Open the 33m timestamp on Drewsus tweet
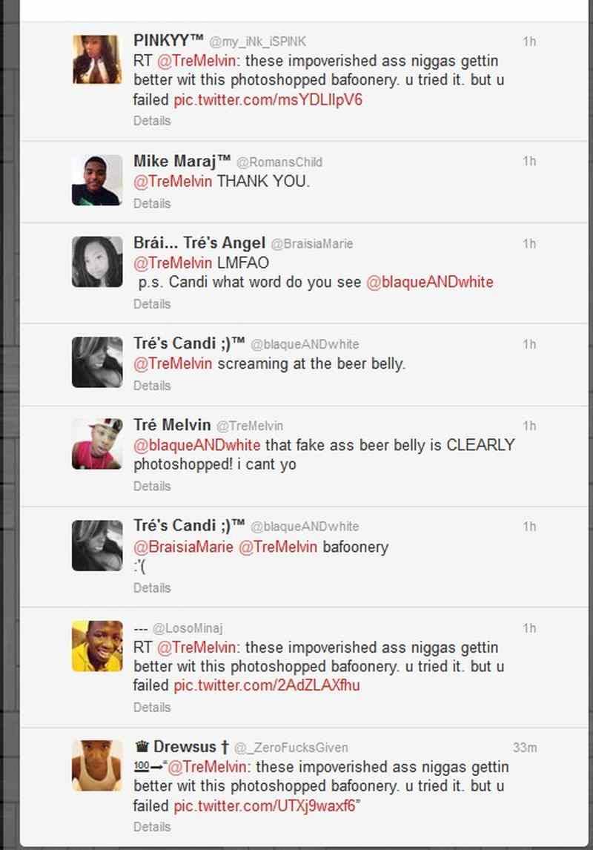593x850 pixels. (525, 748)
